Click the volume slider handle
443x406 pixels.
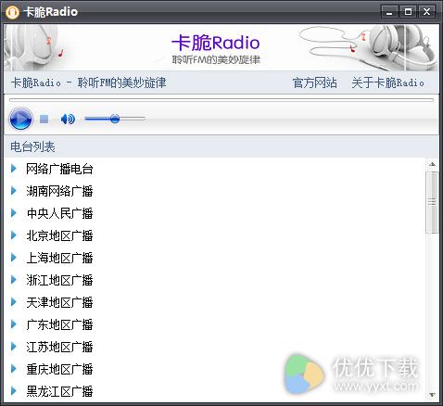115,119
